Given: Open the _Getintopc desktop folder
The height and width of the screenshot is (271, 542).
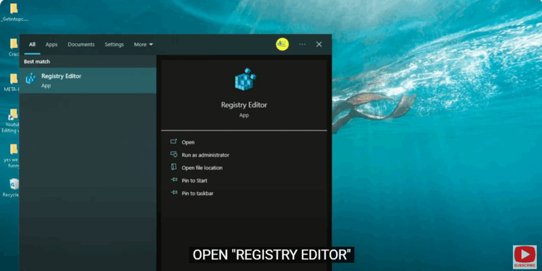Looking at the screenshot, I should [14, 13].
